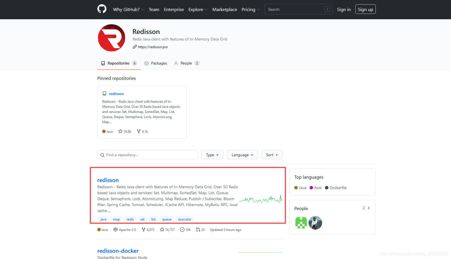Click the issues icon showing 194
451x259 pixels.
(x=182, y=230)
